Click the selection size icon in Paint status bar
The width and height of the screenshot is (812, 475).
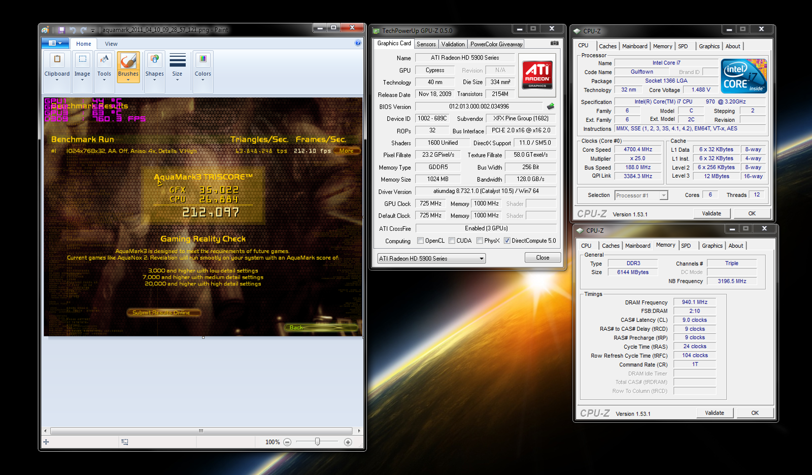tap(125, 442)
